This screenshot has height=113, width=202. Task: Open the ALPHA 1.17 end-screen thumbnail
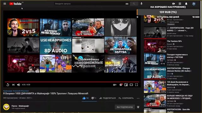point(56,63)
